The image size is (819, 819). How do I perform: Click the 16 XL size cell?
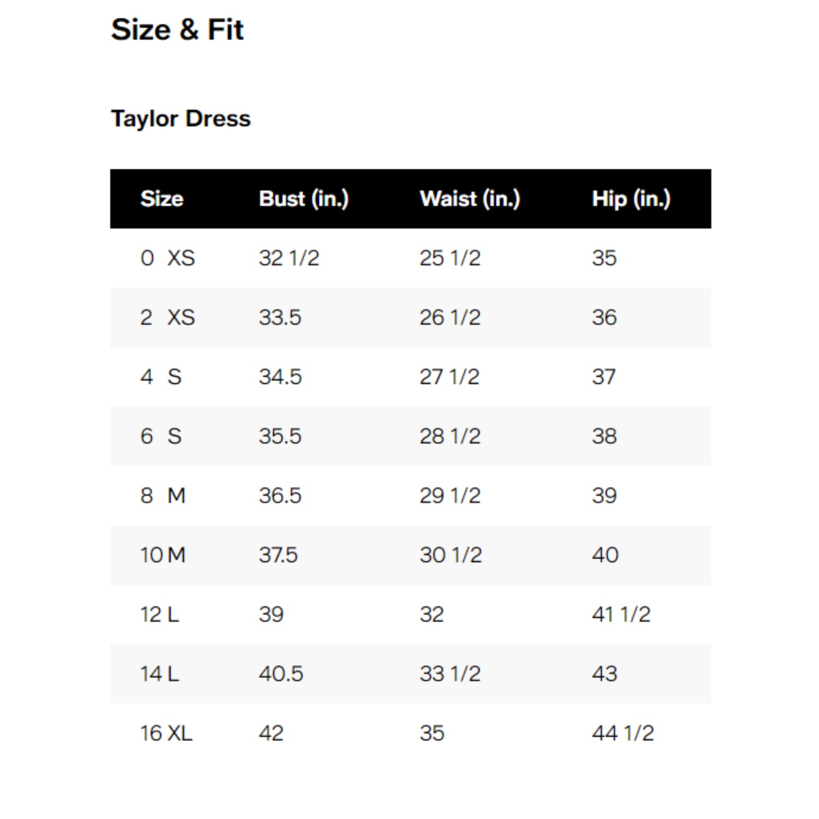(166, 733)
